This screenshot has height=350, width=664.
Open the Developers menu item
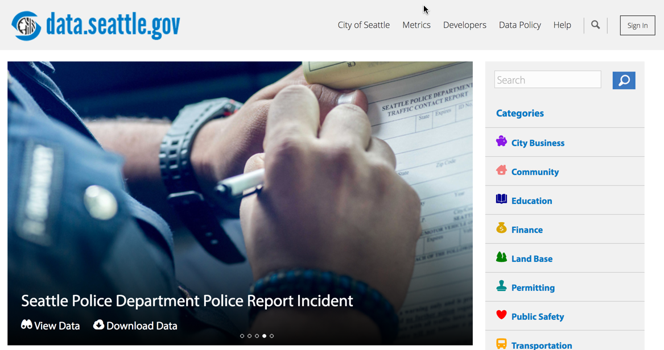click(x=464, y=25)
